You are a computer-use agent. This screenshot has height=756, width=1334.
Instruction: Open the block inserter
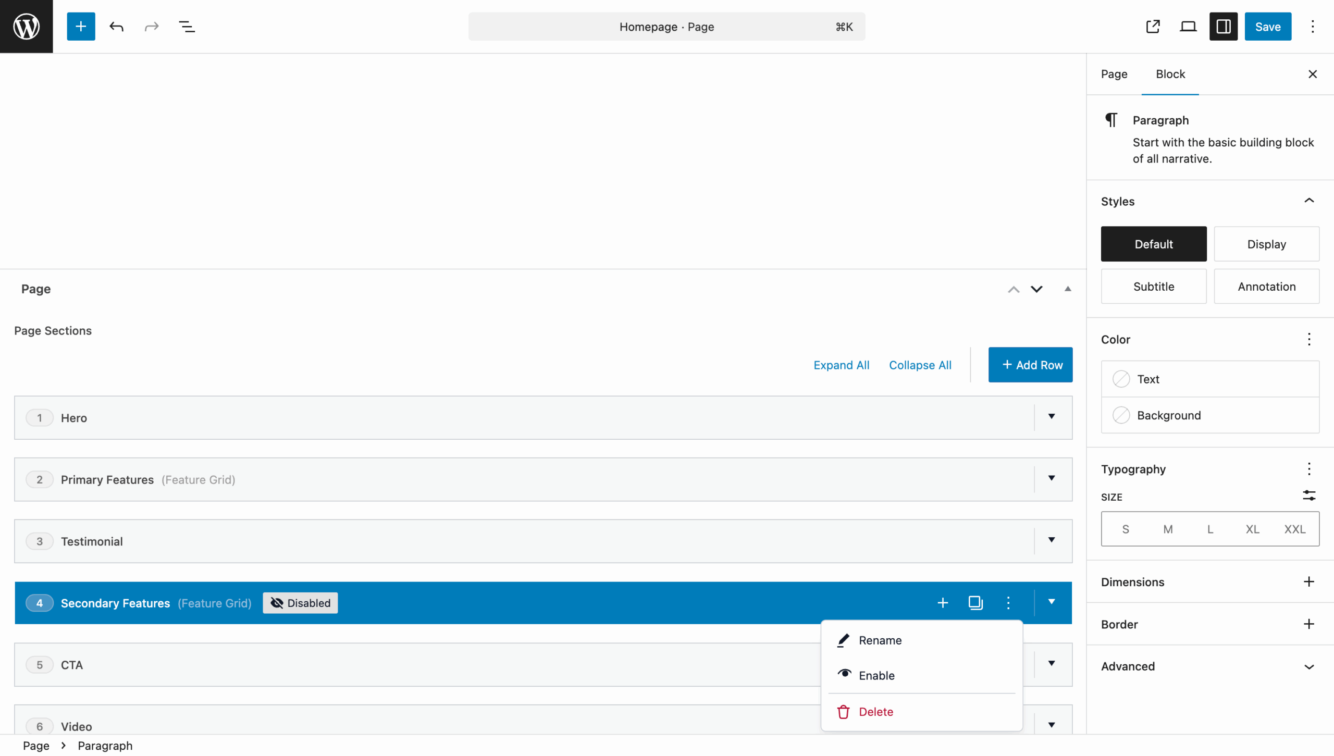(x=81, y=27)
